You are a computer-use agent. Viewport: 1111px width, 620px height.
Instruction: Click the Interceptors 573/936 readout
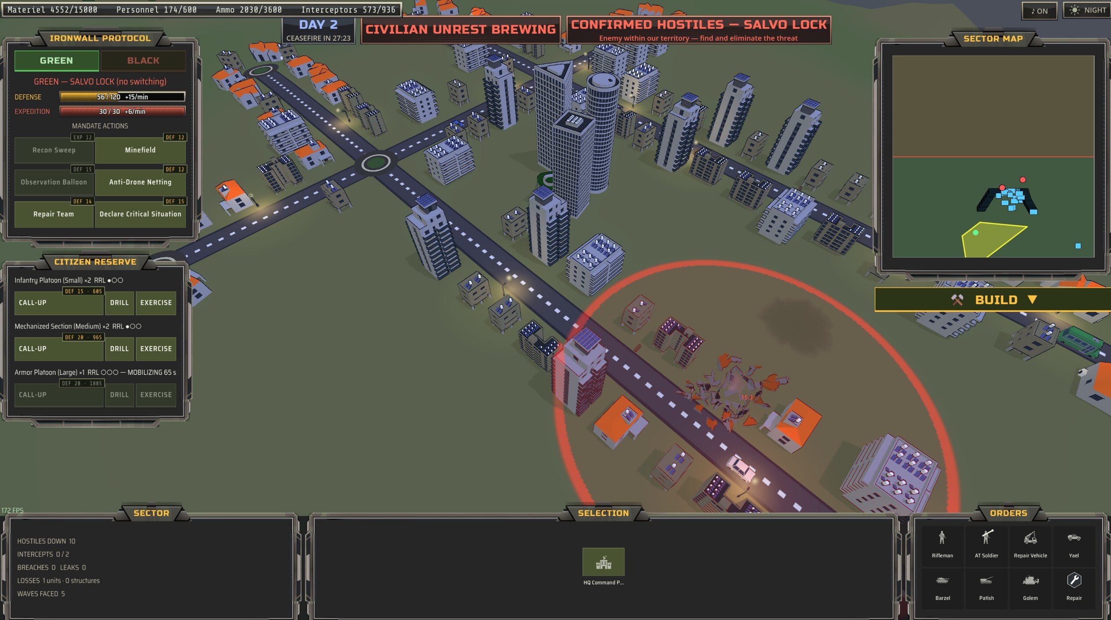pyautogui.click(x=348, y=10)
